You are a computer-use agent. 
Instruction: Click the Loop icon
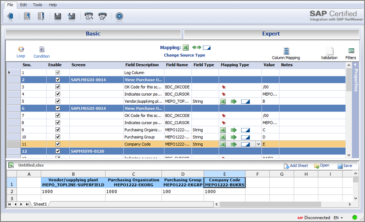click(x=21, y=49)
